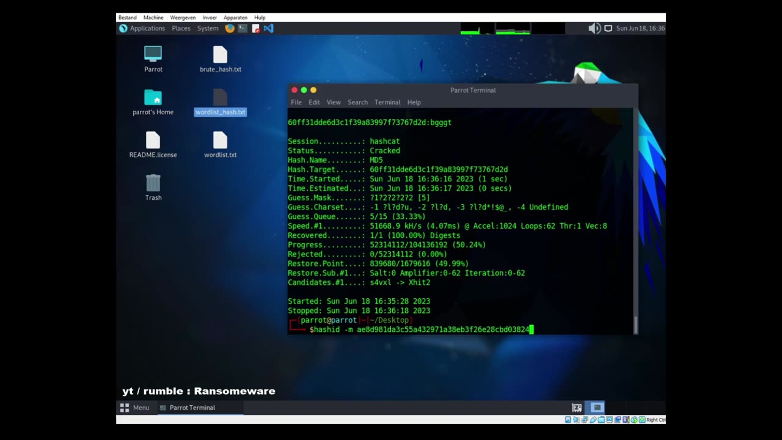Screen dimensions: 782x440
Task: Click the Stopped timestamp line
Action: 359,310
